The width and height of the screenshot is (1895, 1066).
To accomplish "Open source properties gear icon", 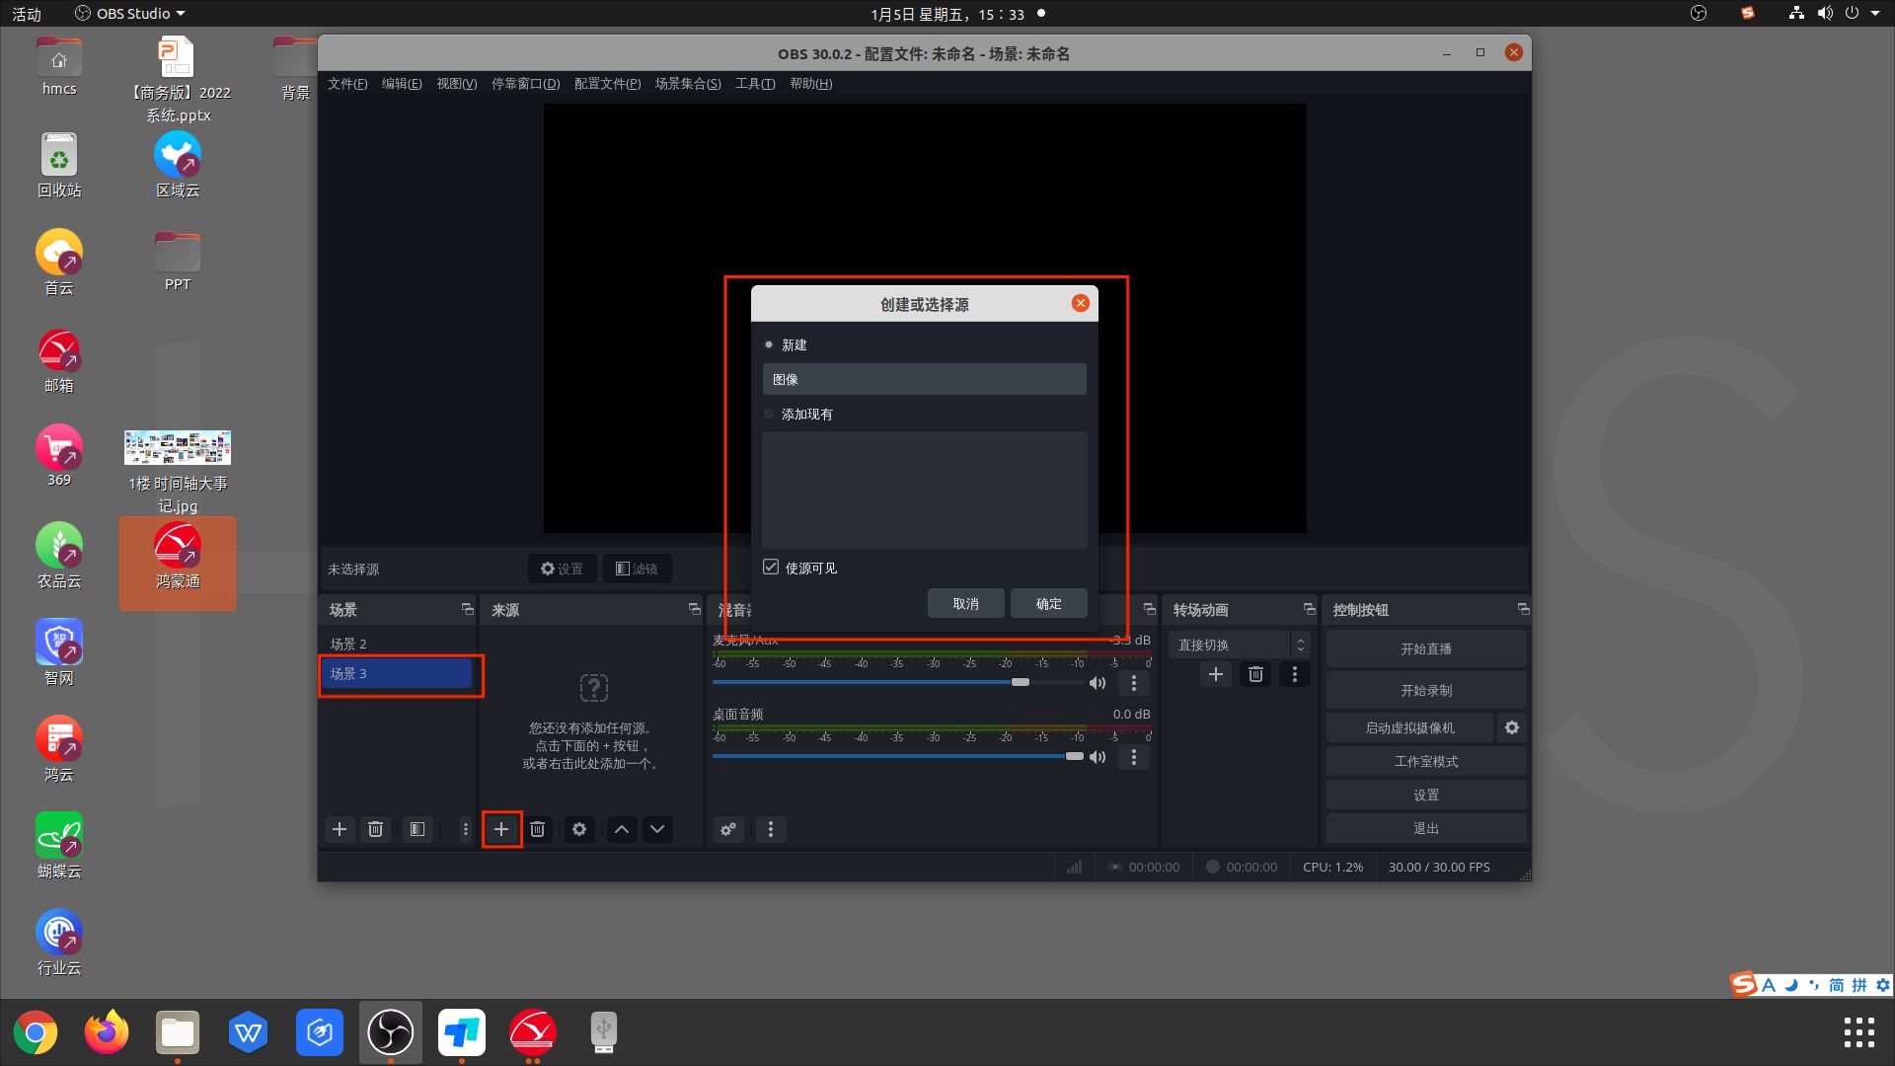I will click(x=579, y=829).
